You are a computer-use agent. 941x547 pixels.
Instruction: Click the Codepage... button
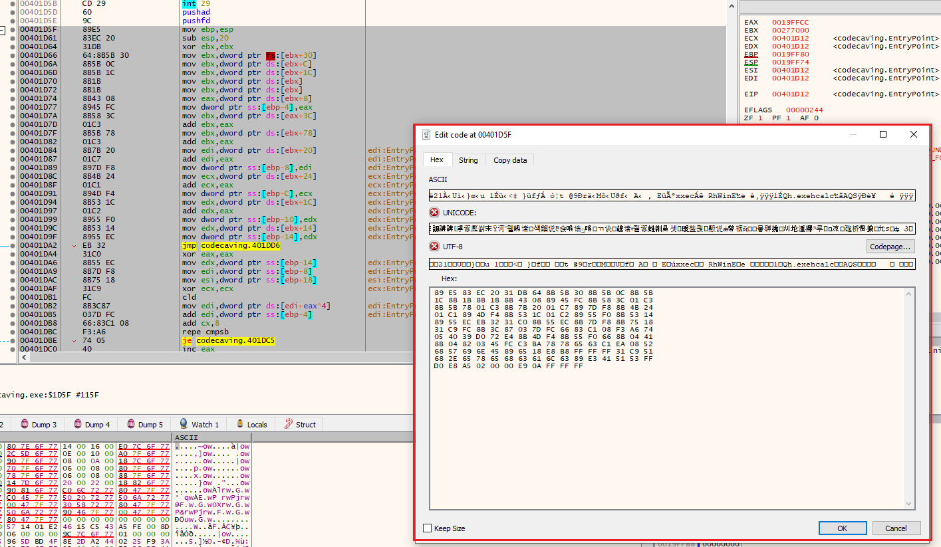[890, 247]
